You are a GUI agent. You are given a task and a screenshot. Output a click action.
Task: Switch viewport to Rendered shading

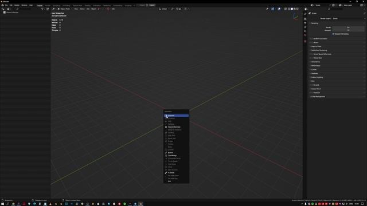click(297, 9)
